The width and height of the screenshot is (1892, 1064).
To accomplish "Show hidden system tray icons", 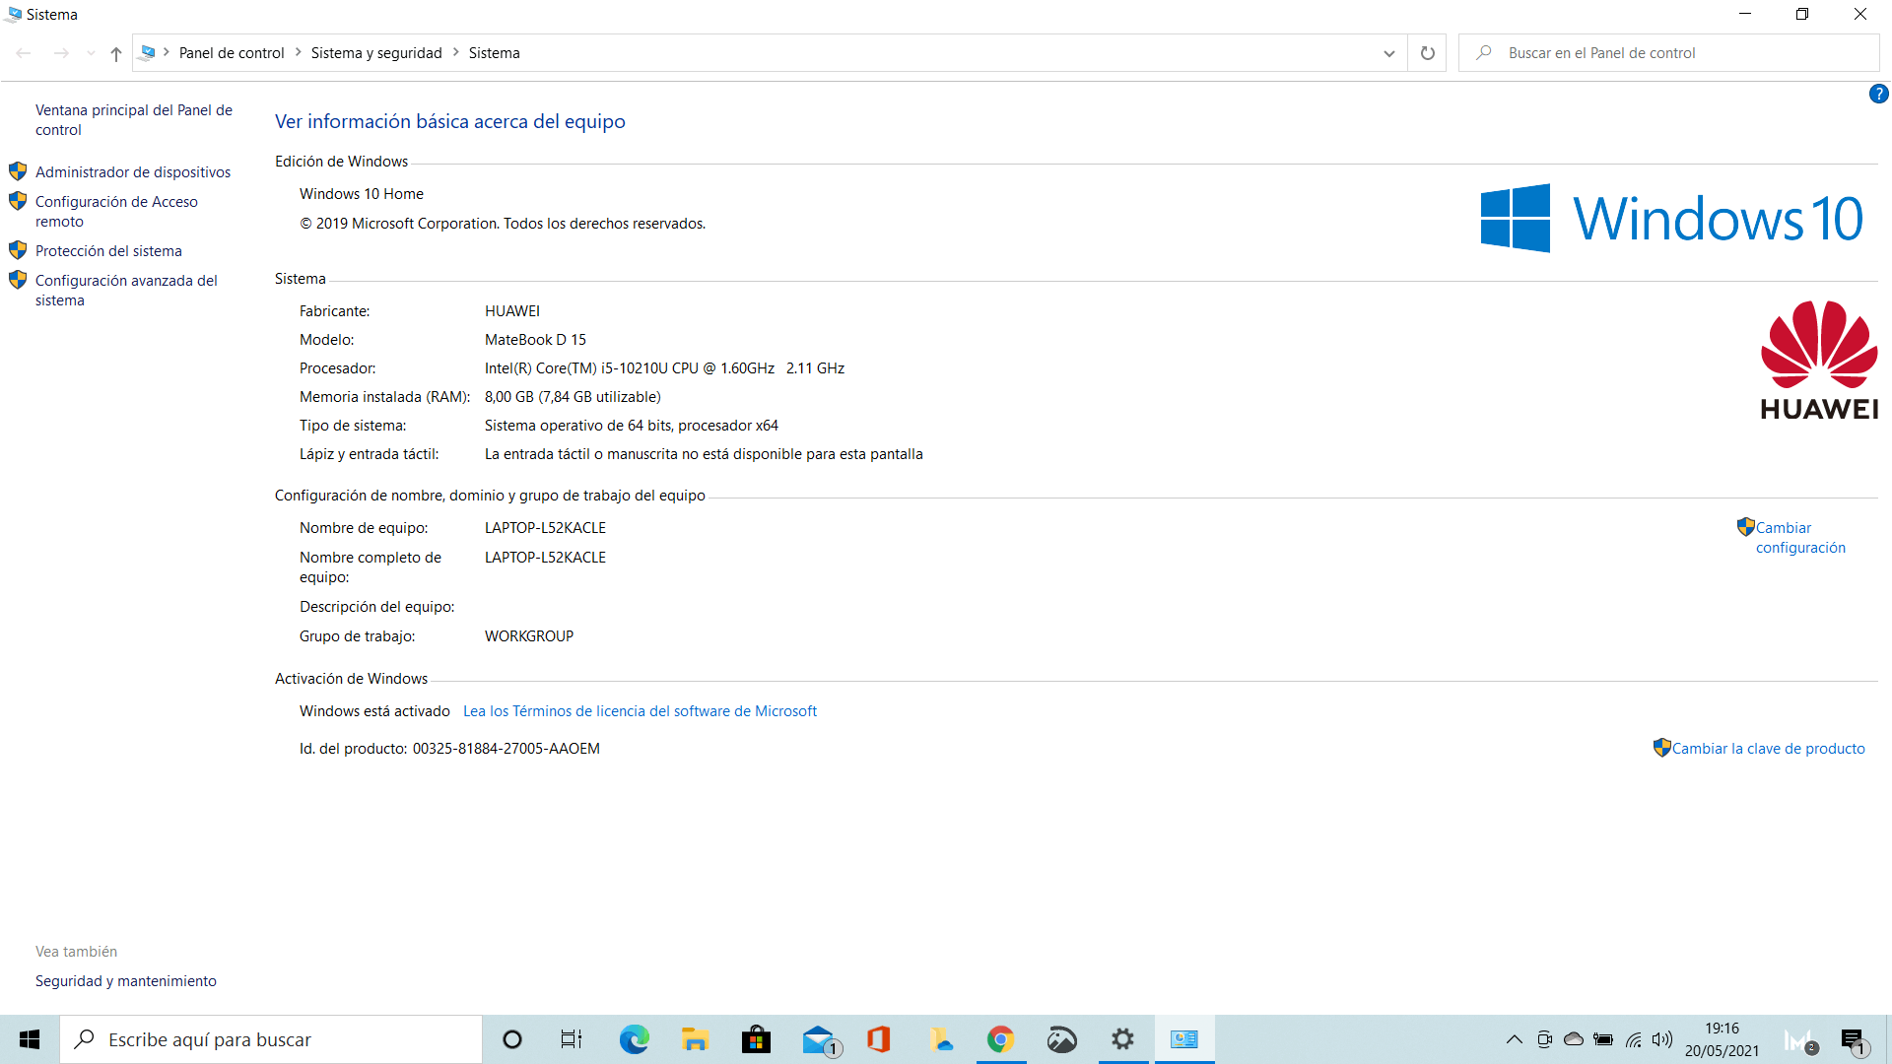I will pyautogui.click(x=1515, y=1039).
